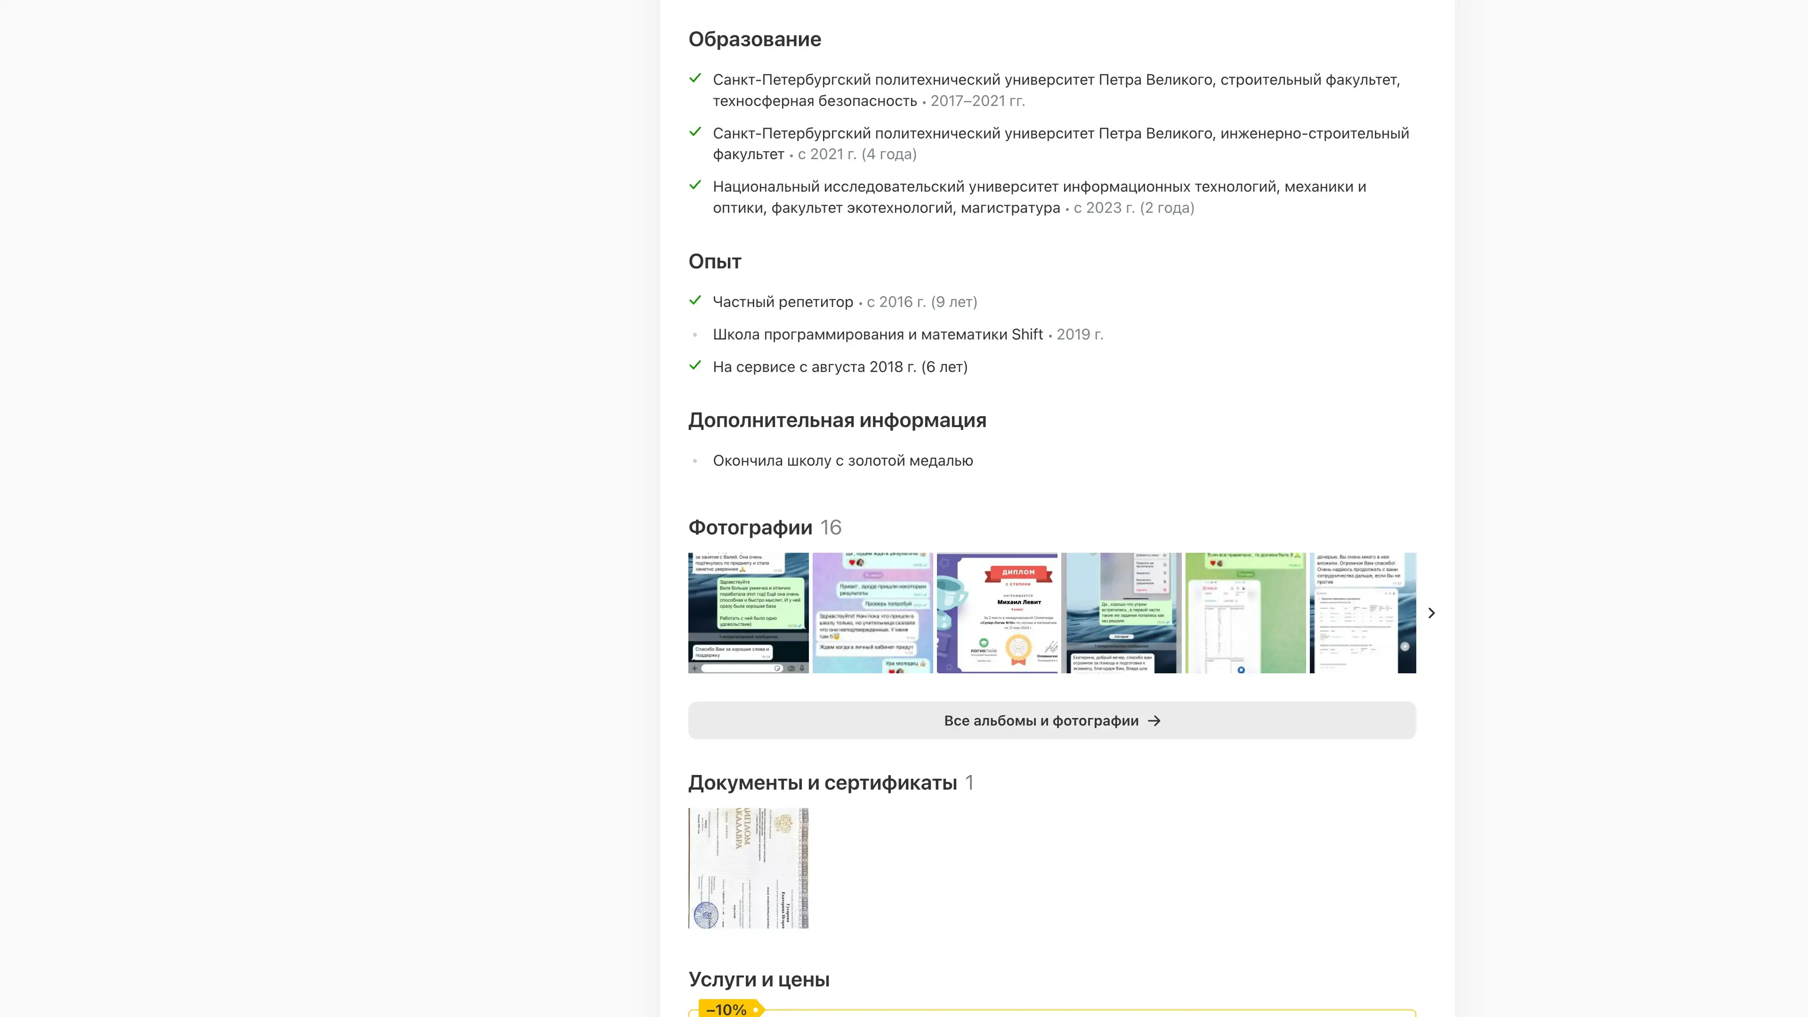This screenshot has height=1017, width=1808.
Task: Click the checkmark beside инженерно-строительный факультет entry
Action: point(695,132)
